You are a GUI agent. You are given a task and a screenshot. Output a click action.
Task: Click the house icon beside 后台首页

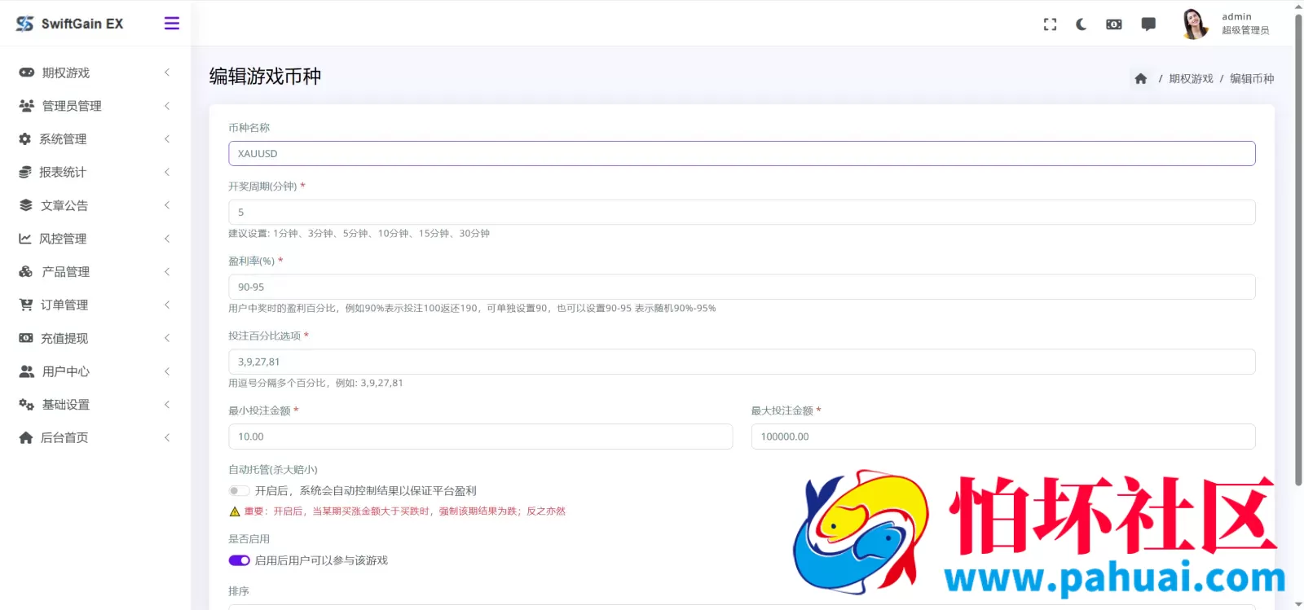point(26,437)
